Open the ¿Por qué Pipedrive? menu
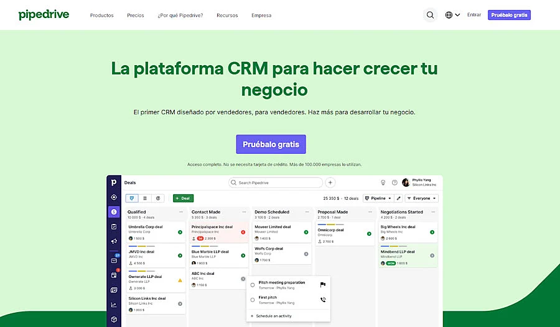 click(x=180, y=16)
